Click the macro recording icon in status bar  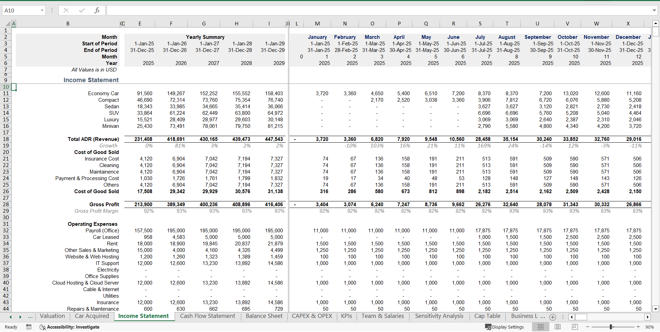[29, 327]
